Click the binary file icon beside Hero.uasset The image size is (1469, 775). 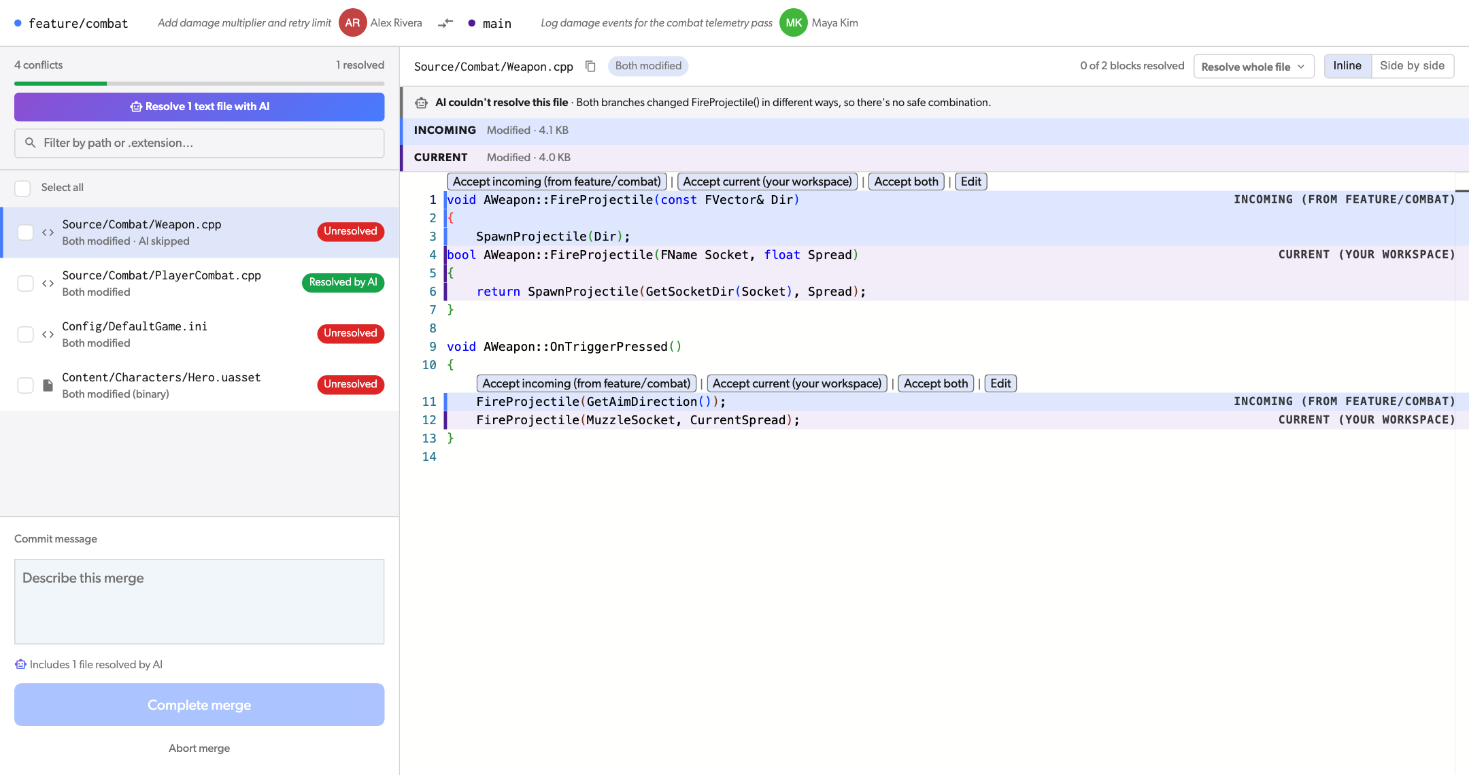tap(48, 385)
